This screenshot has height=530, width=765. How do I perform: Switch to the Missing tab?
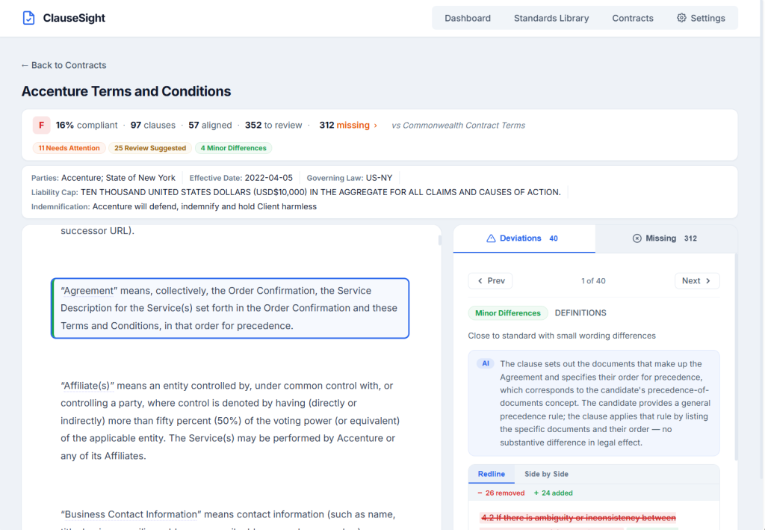665,238
